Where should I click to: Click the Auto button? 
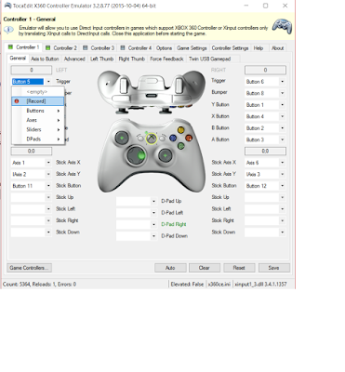pos(170,268)
